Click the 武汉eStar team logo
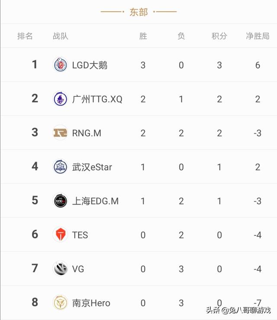The width and height of the screenshot is (277, 320). pos(60,167)
